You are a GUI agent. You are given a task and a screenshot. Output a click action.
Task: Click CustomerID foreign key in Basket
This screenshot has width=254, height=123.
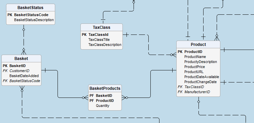[x=20, y=71]
